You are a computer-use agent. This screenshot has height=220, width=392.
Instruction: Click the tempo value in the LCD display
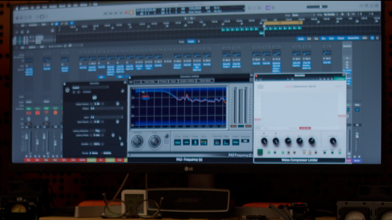click(x=195, y=8)
